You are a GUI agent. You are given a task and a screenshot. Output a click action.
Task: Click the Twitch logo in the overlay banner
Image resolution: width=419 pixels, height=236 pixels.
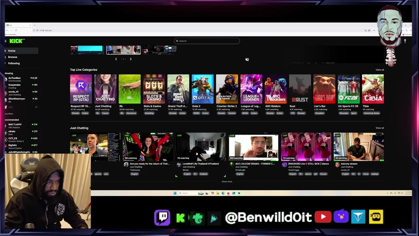(162, 218)
